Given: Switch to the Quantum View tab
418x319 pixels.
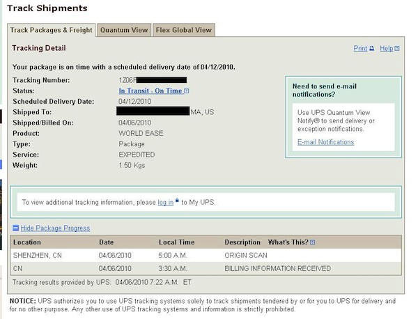Looking at the screenshot, I should [124, 30].
